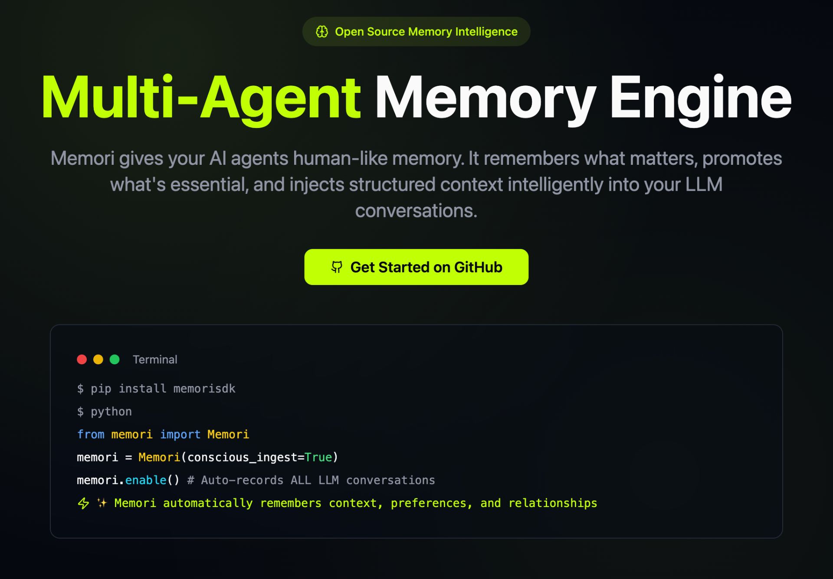Click the pip install memorisdk line
833x579 pixels.
click(x=156, y=389)
